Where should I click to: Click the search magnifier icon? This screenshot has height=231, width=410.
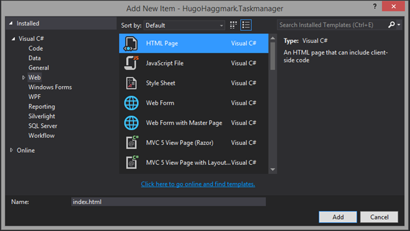click(391, 25)
